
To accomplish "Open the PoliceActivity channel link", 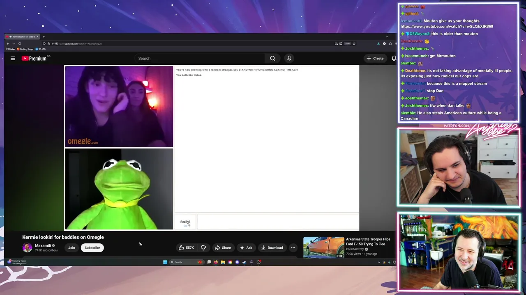I will (x=355, y=249).
